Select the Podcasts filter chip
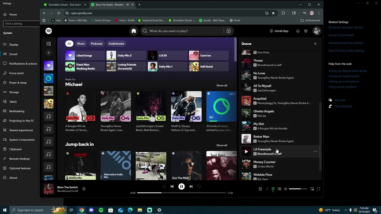 (96, 44)
